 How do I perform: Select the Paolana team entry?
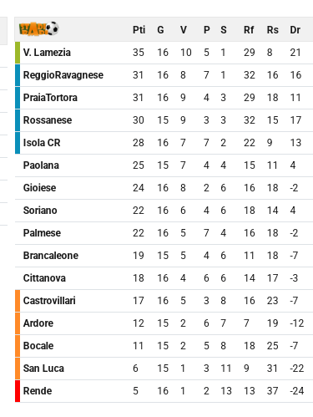(x=41, y=165)
